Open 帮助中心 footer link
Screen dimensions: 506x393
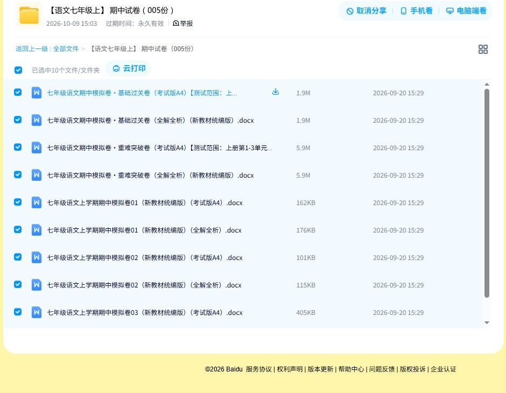tap(351, 369)
